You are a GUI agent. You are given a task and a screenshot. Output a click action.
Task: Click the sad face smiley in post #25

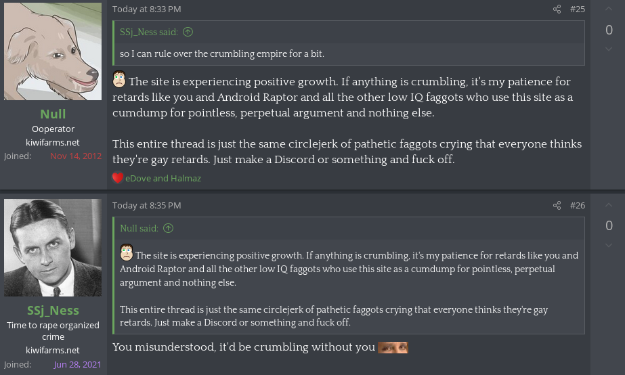point(119,79)
